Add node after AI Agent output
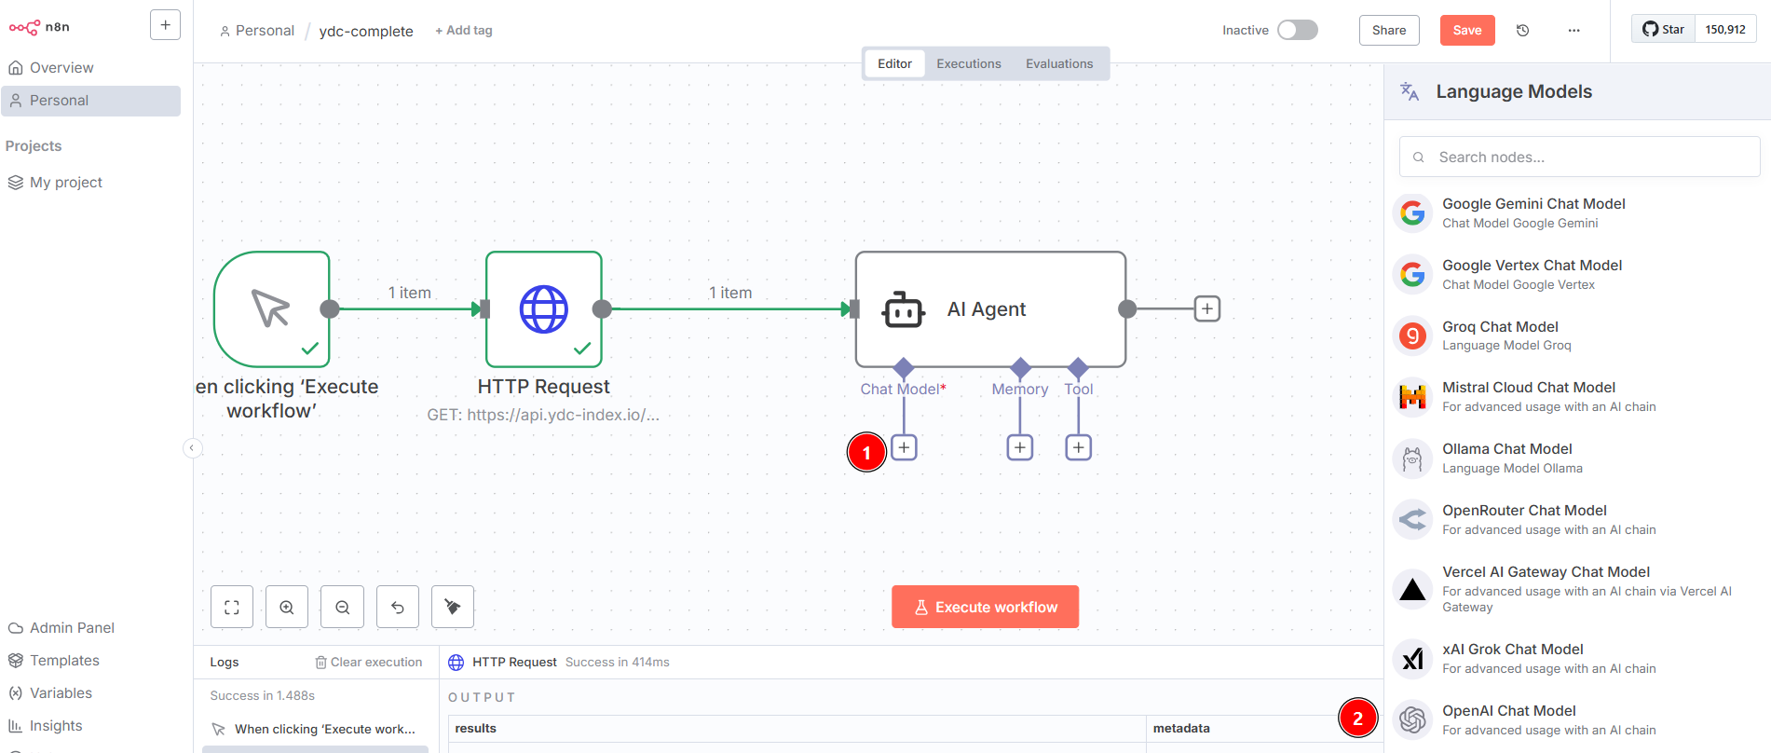1771x753 pixels. (x=1207, y=308)
